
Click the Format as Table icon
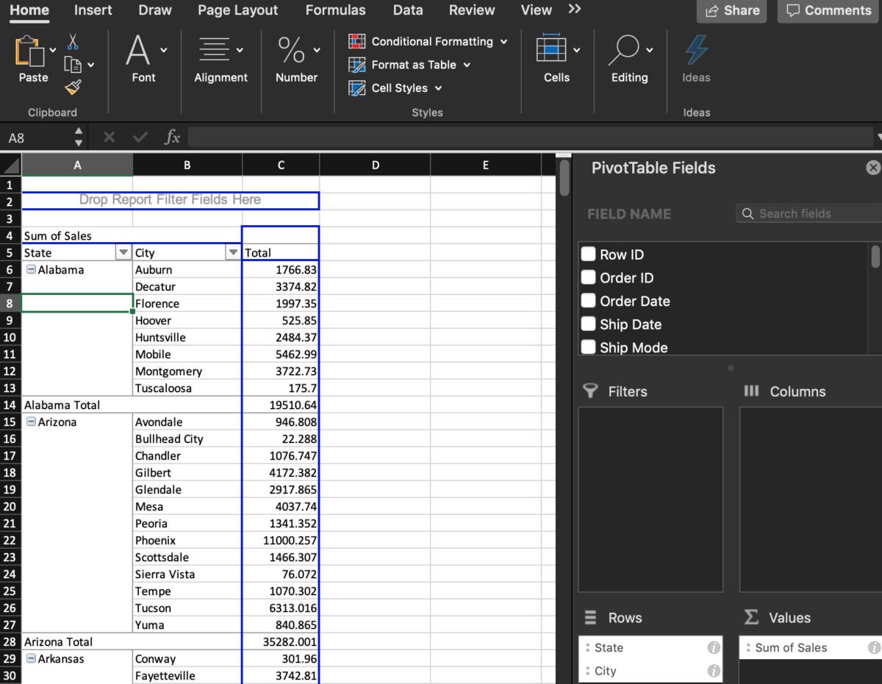coord(358,65)
